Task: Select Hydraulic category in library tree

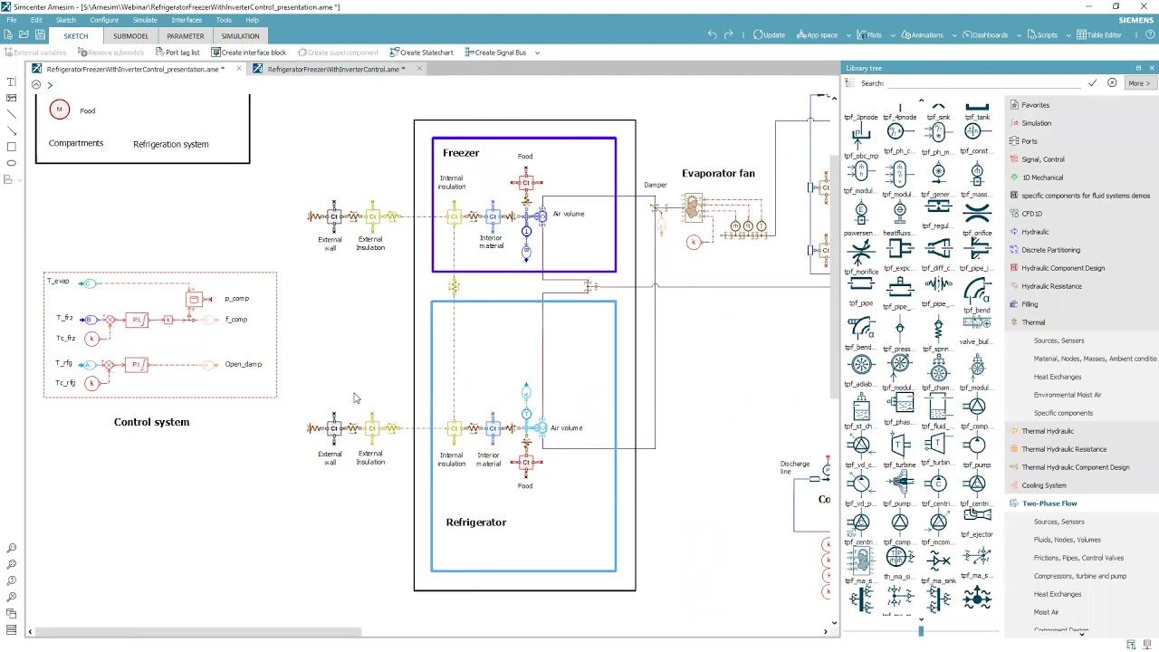Action: [1035, 232]
